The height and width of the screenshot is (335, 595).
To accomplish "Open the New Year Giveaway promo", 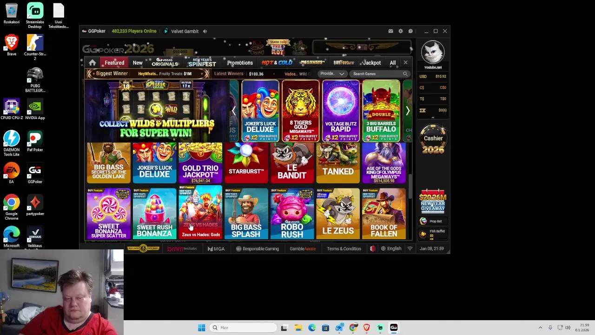I will 433,201.
